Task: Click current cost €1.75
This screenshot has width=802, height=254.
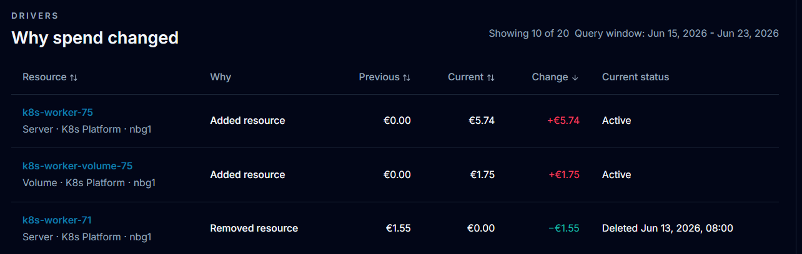Action: (482, 175)
